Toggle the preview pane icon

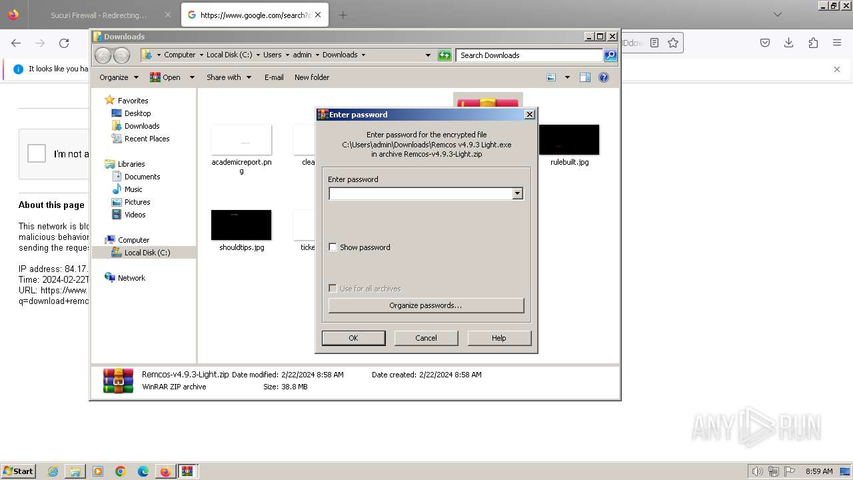coord(585,77)
